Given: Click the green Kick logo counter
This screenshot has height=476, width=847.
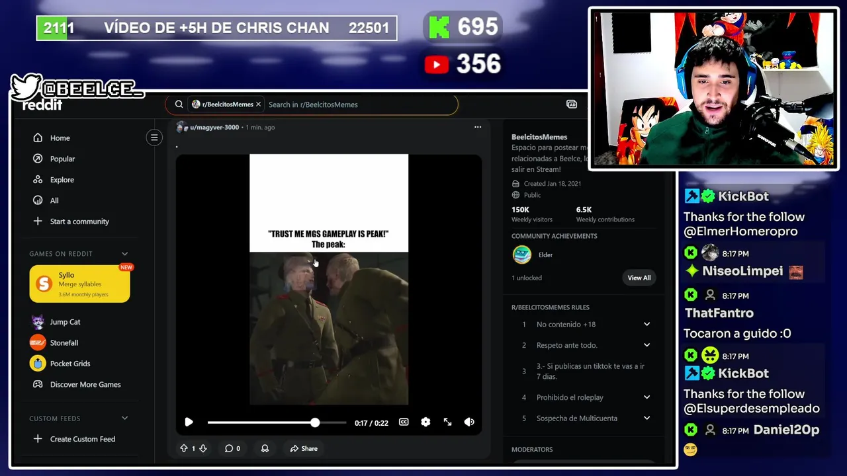Looking at the screenshot, I should (x=439, y=27).
